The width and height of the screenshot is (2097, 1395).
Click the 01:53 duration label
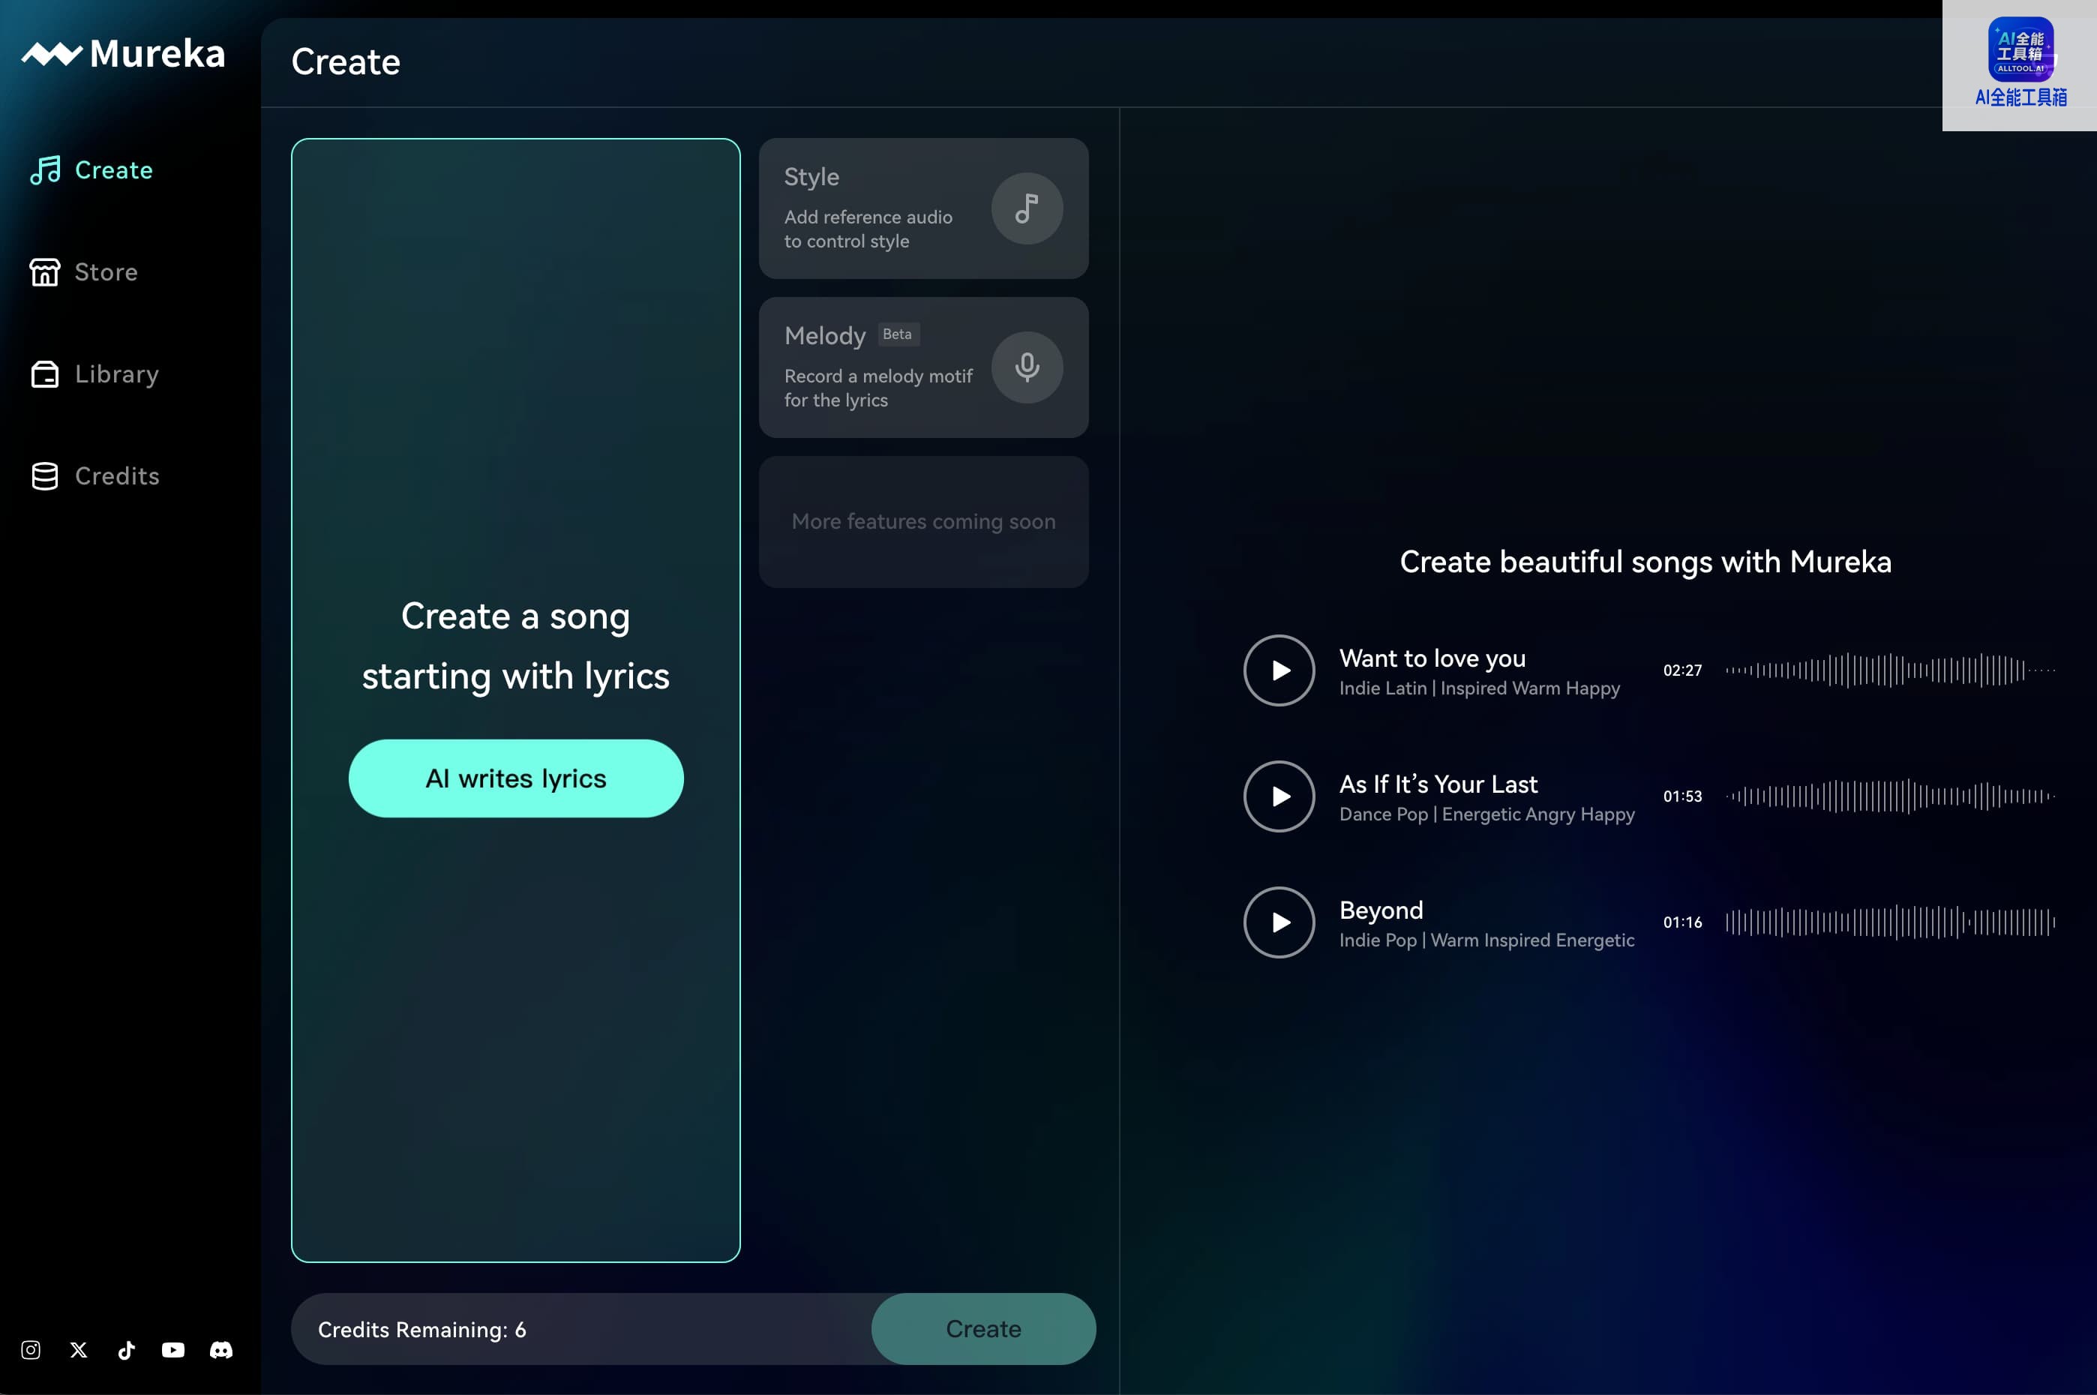click(x=1682, y=796)
